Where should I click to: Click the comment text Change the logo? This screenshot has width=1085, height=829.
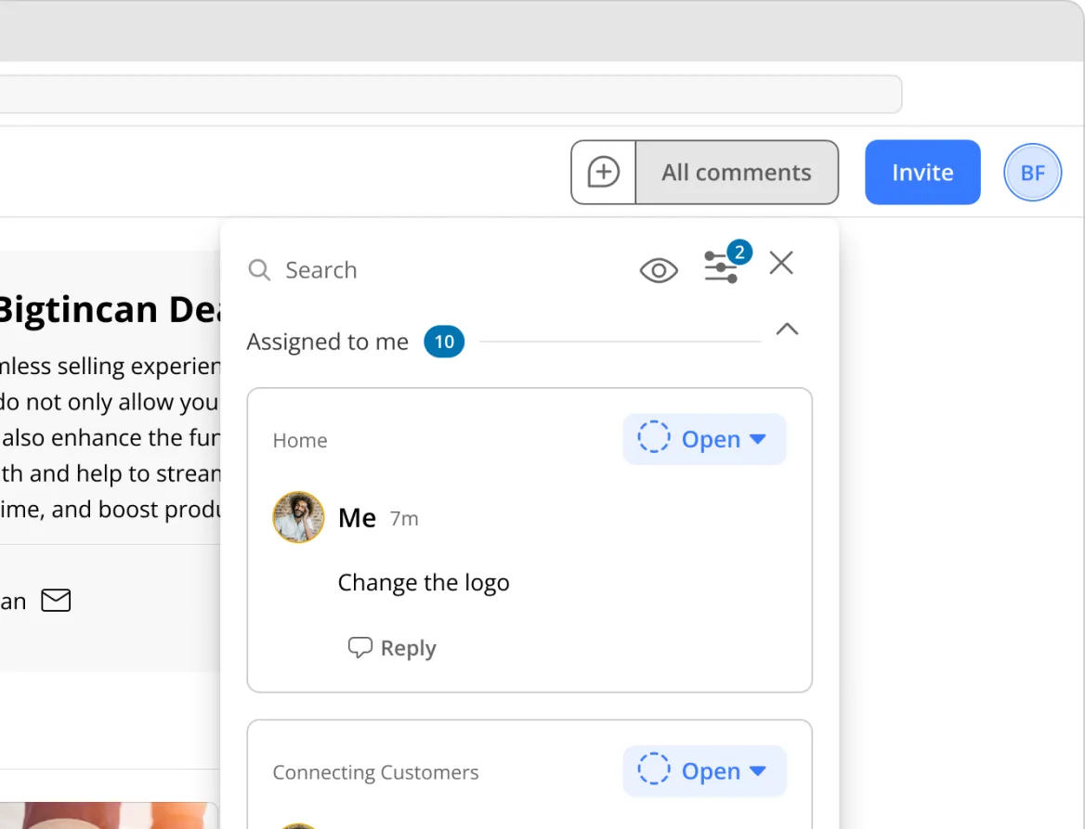click(x=424, y=583)
